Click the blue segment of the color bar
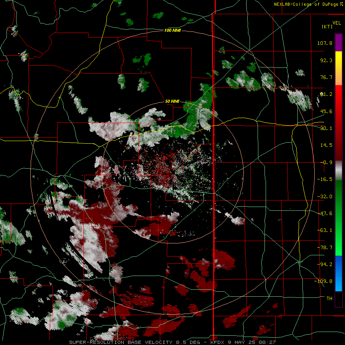This screenshot has width=345, height=345. (x=338, y=273)
